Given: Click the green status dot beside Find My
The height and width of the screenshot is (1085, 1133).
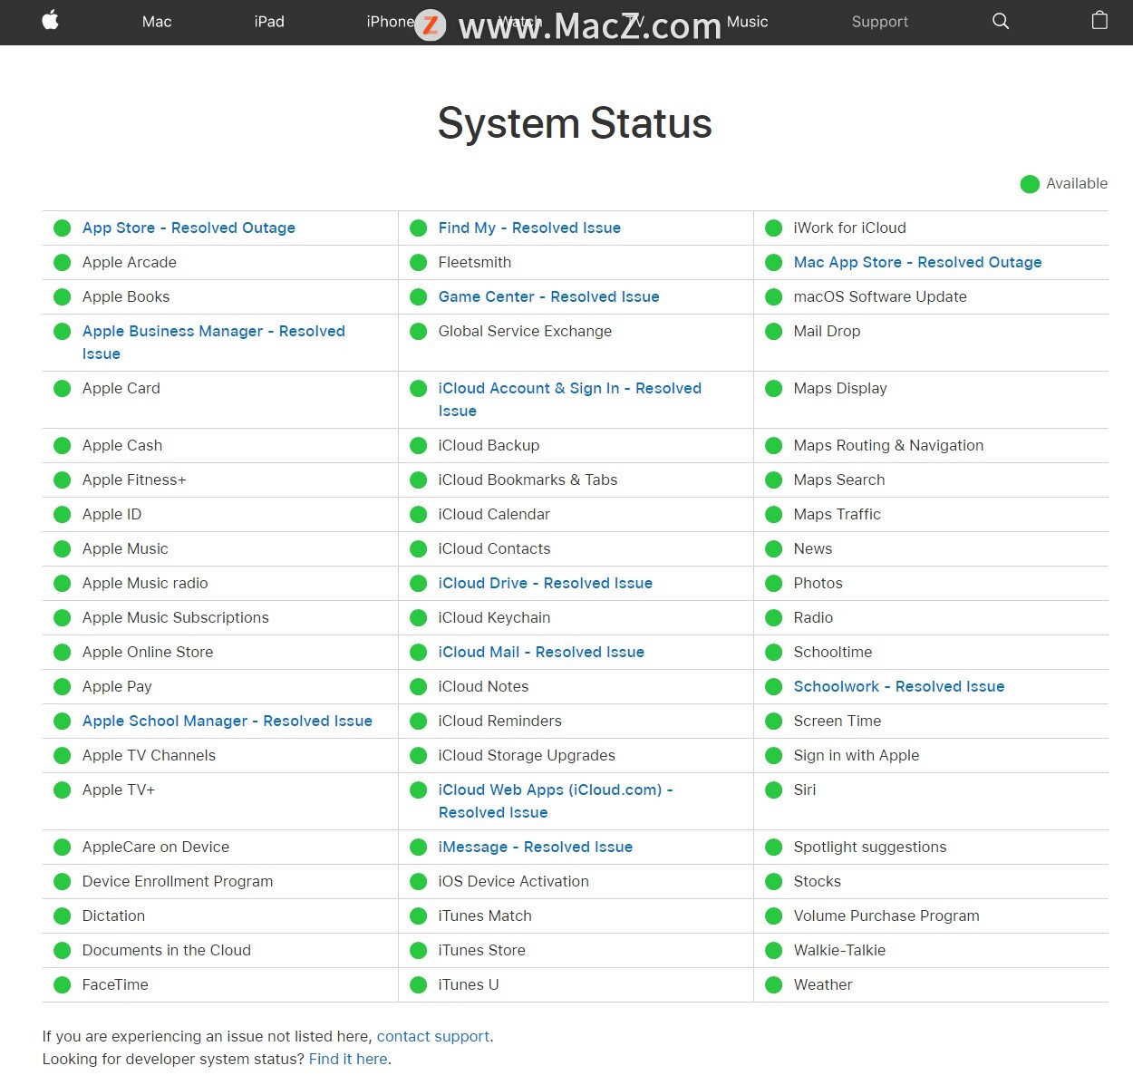Looking at the screenshot, I should coord(418,228).
